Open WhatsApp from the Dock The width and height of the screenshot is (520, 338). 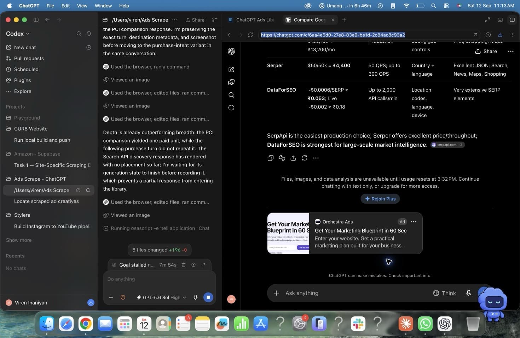425,324
